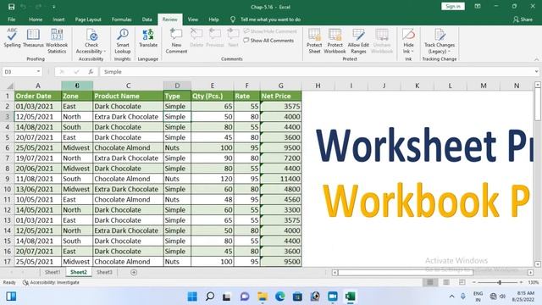Expand the Name Box dropdown

38,71
